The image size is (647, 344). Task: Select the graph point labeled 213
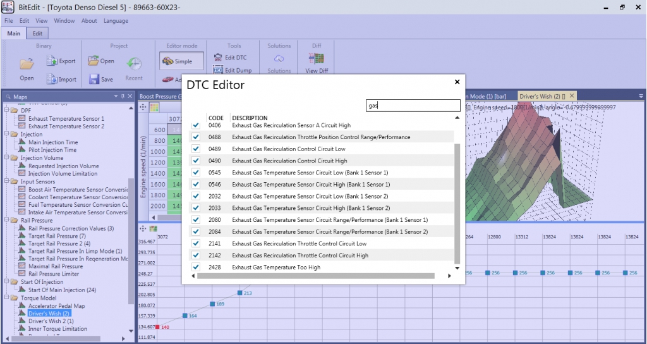point(239,293)
